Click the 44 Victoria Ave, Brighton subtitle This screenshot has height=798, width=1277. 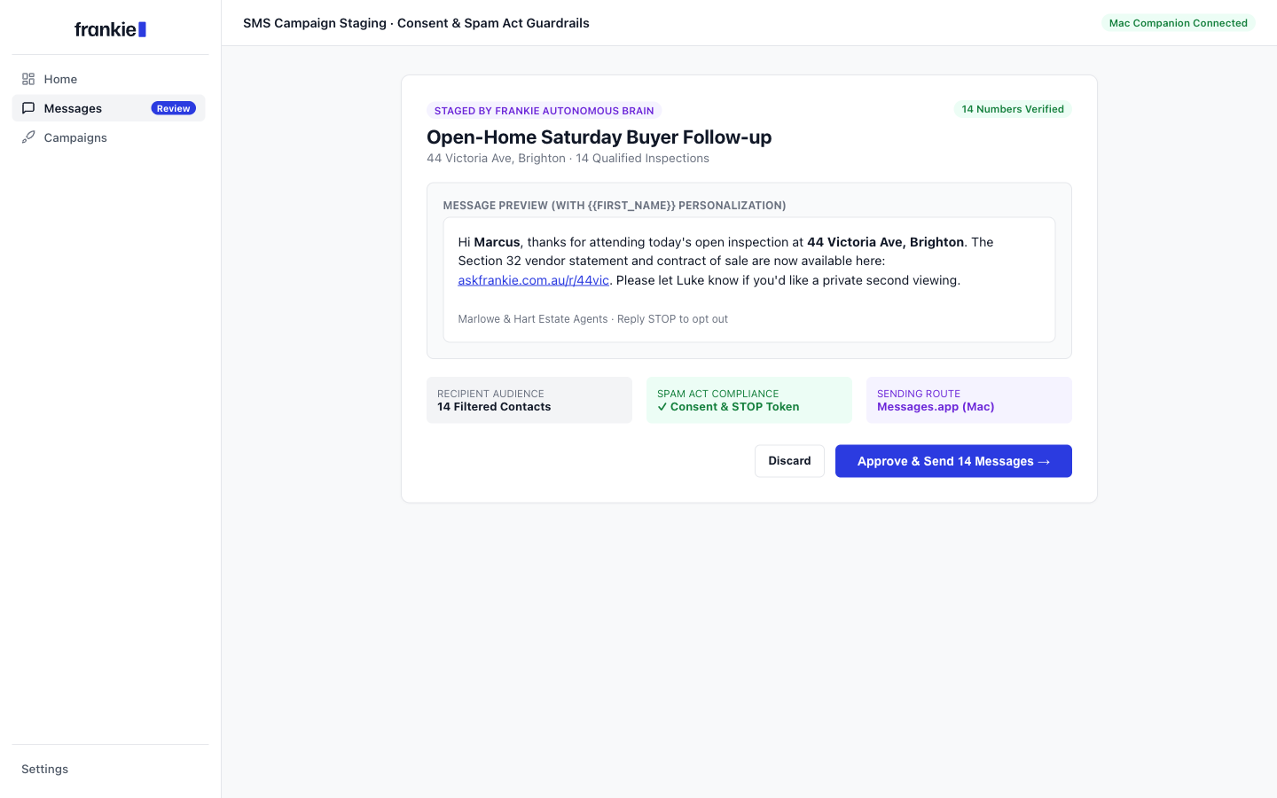point(568,158)
